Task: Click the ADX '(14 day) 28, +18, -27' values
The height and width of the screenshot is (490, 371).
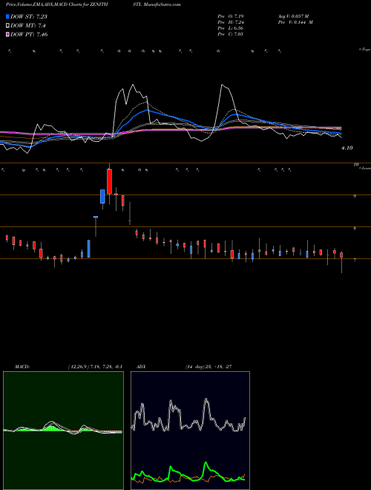Action: pos(209,367)
